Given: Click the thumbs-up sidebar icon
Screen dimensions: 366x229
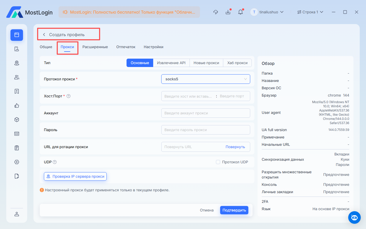Looking at the screenshot, I should 17,105.
